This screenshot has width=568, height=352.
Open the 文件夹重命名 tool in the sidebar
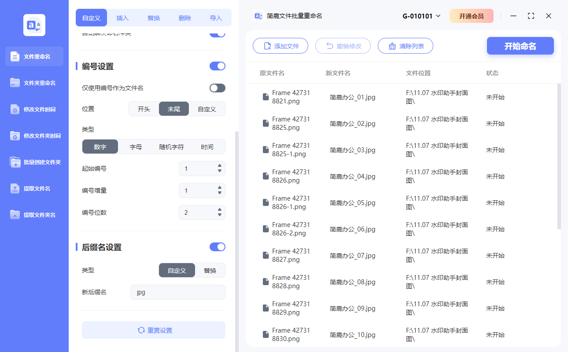click(x=34, y=83)
